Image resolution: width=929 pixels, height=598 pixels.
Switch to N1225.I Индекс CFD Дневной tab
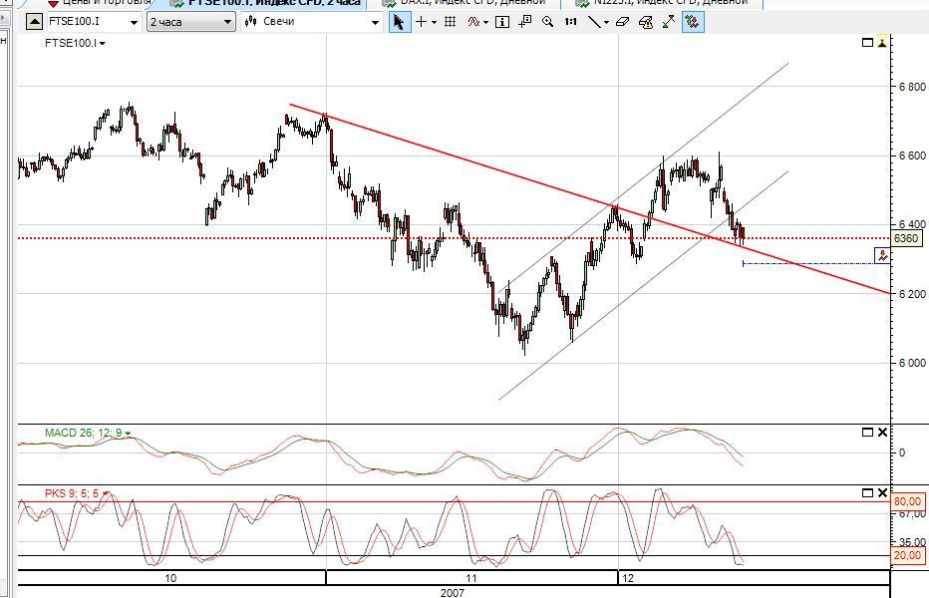click(663, 3)
